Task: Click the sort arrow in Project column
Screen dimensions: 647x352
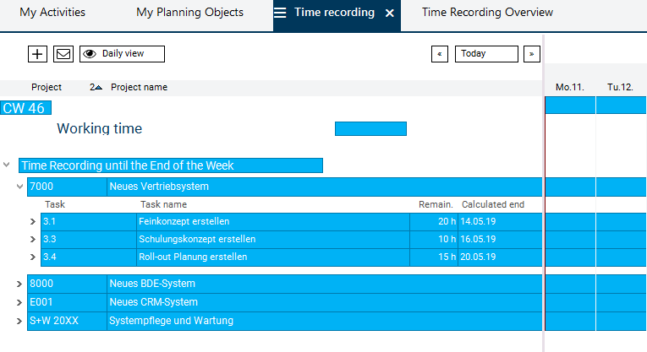Action: tap(96, 87)
